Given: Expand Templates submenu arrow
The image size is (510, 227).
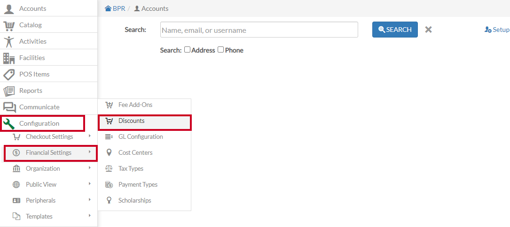Looking at the screenshot, I should (89, 215).
